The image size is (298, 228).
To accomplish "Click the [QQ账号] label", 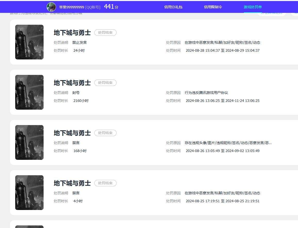I will (x=93, y=7).
